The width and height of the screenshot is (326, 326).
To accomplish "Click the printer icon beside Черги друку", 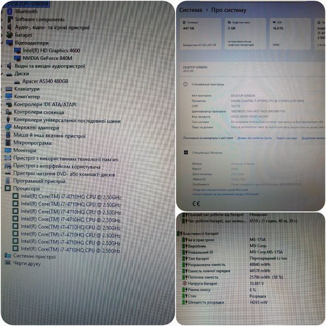I will [x=8, y=263].
